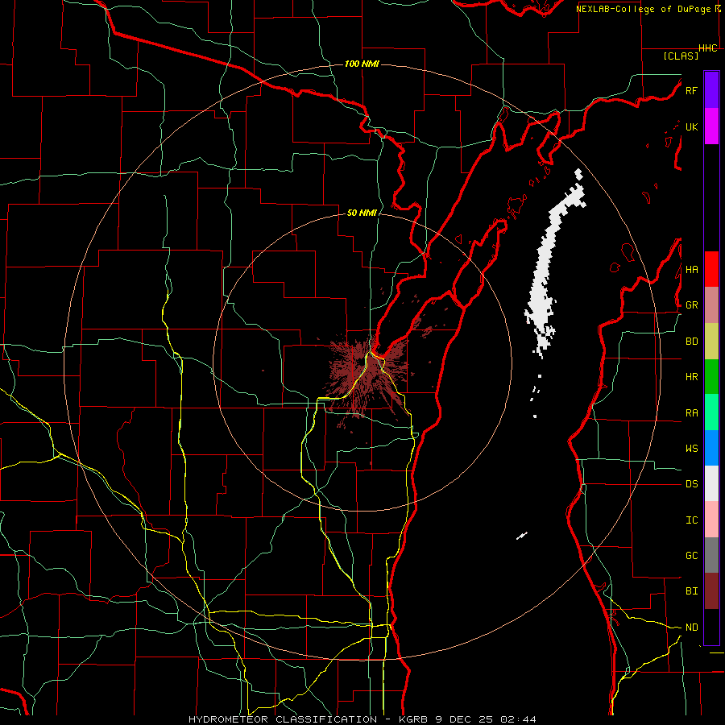Click the WS legend label
The image size is (725, 725).
pos(691,449)
